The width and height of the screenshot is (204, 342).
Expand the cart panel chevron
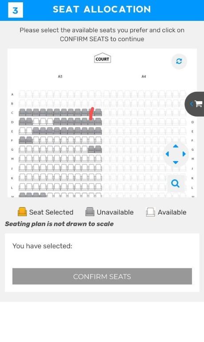tap(192, 104)
